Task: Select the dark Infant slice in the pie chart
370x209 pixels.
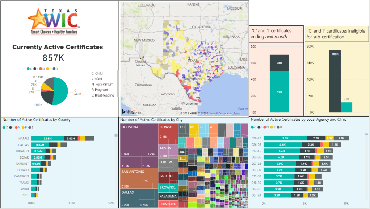Action: coord(47,97)
